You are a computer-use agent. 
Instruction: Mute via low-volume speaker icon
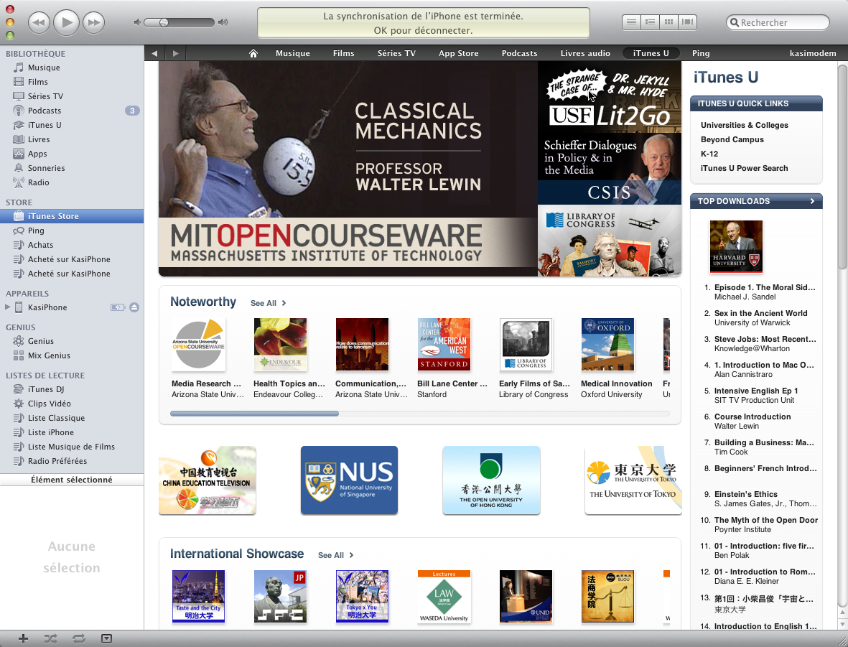[x=137, y=23]
